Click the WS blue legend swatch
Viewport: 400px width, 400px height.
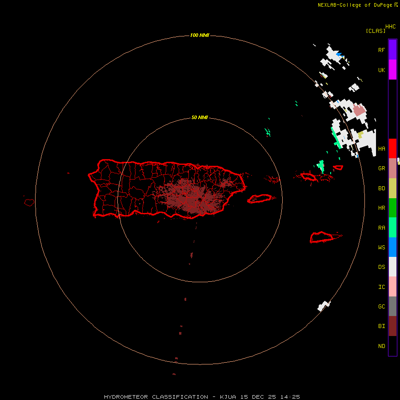(392, 247)
